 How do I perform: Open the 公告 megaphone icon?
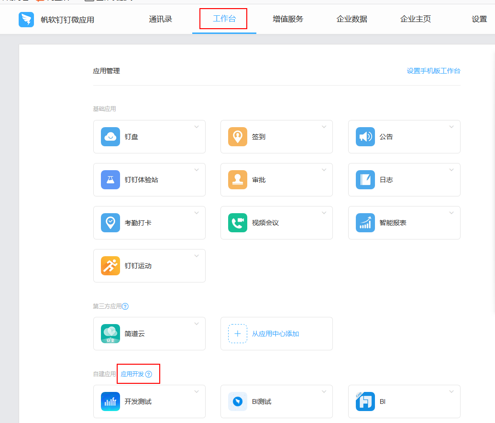click(x=365, y=137)
